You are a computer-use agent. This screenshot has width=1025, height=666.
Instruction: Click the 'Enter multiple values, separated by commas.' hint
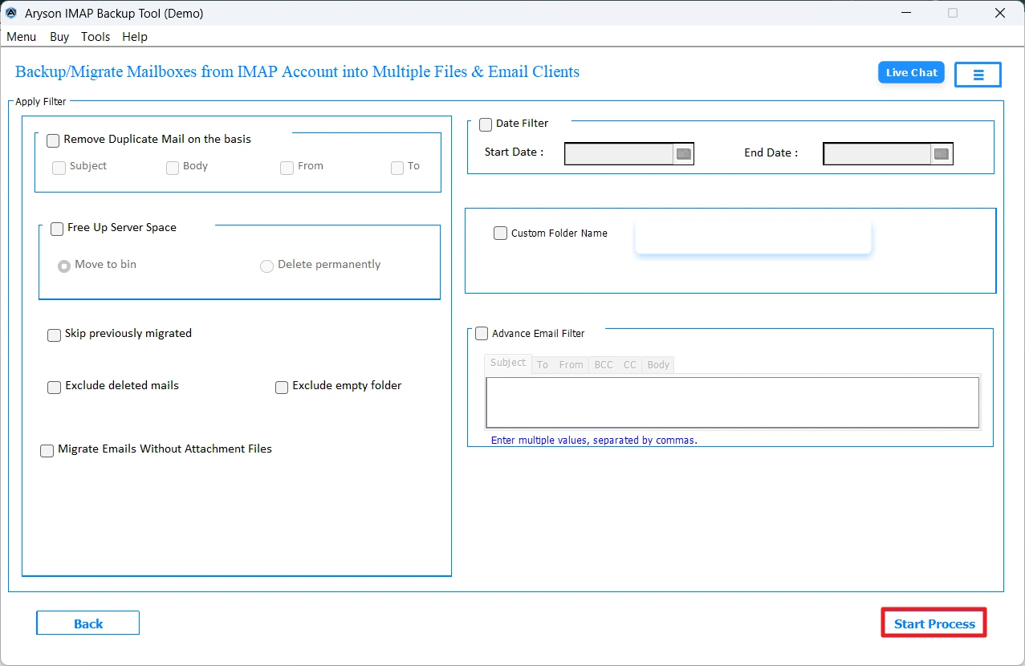594,441
